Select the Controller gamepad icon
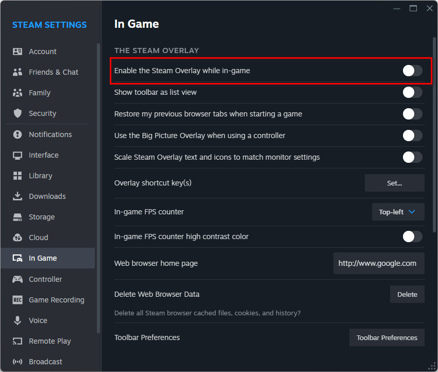The image size is (438, 372). (18, 279)
